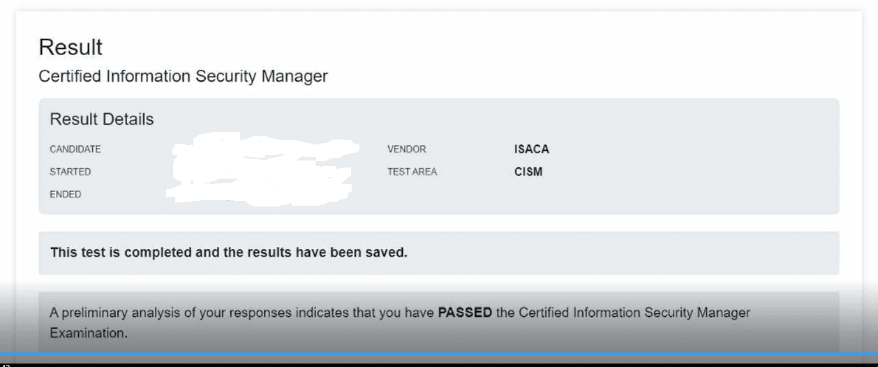Select the ISACA vendor value

[531, 149]
